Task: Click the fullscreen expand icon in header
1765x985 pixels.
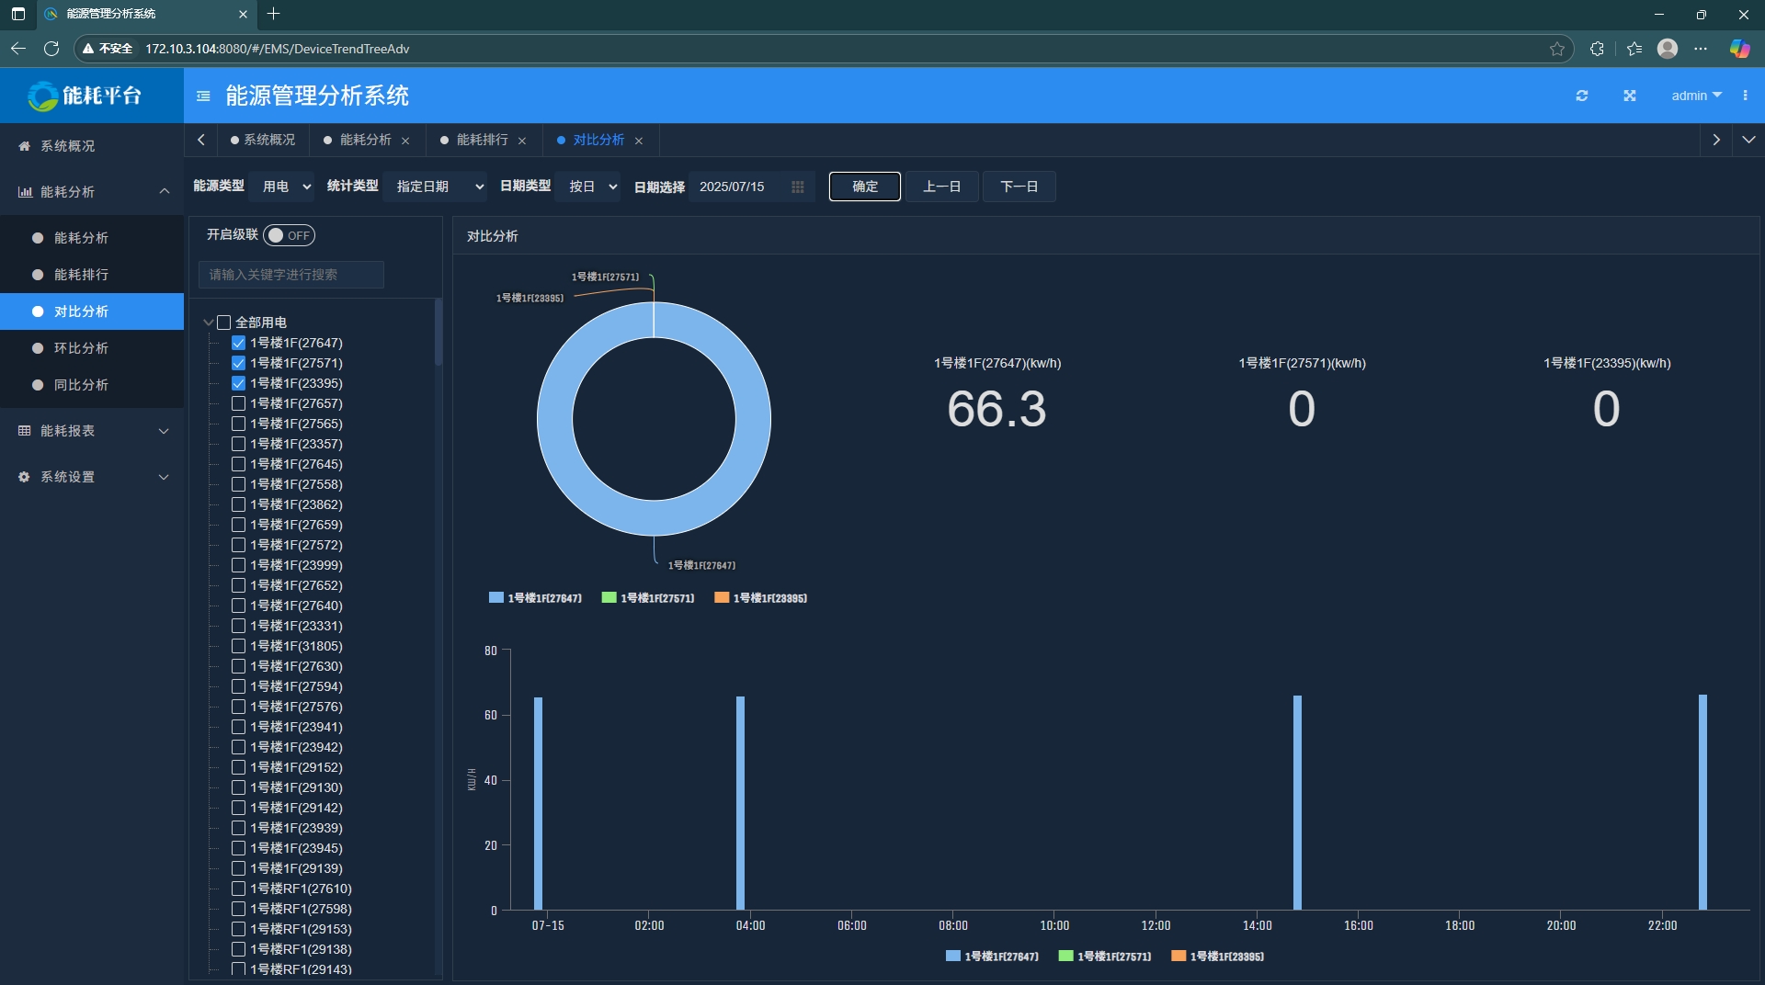Action: click(x=1629, y=96)
